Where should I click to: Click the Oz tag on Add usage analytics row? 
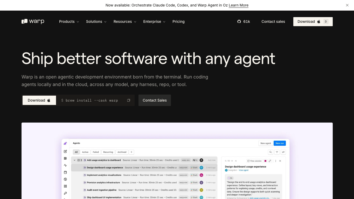click(x=195, y=160)
